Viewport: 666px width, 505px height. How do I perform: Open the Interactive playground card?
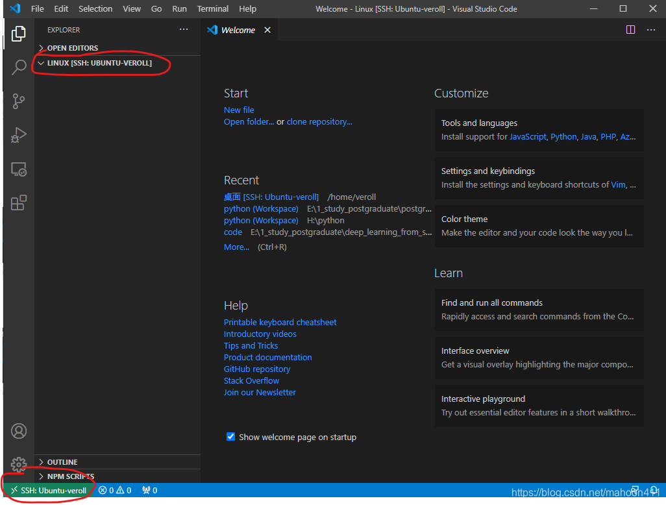point(539,406)
